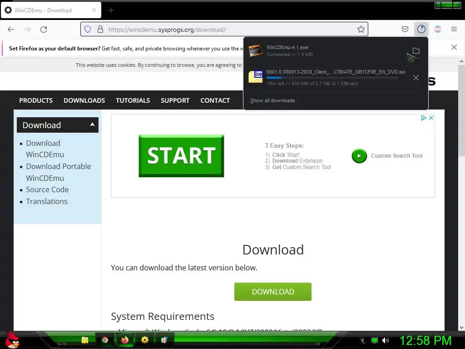This screenshot has width=465, height=349.
Task: Open the file explorer taskbar icon
Action: click(85, 340)
